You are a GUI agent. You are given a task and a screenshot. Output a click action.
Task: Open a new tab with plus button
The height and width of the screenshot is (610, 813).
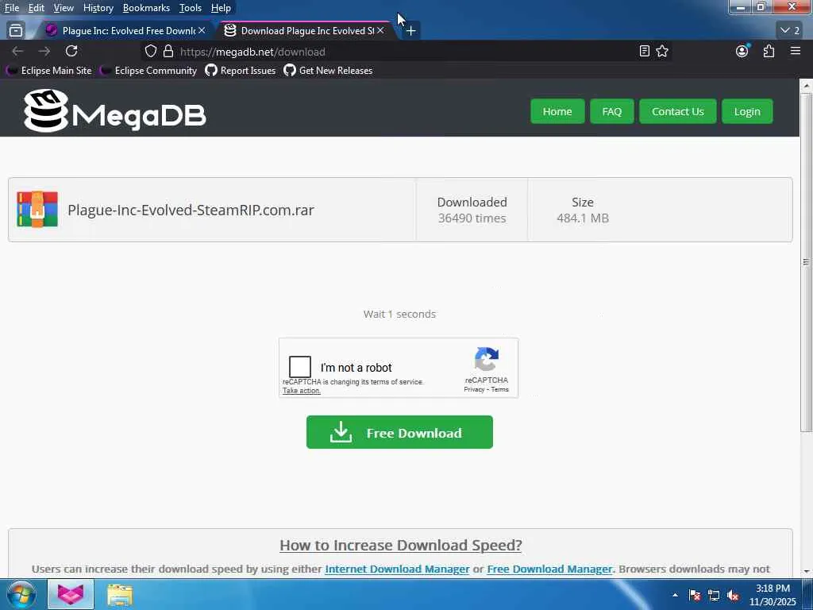(410, 31)
